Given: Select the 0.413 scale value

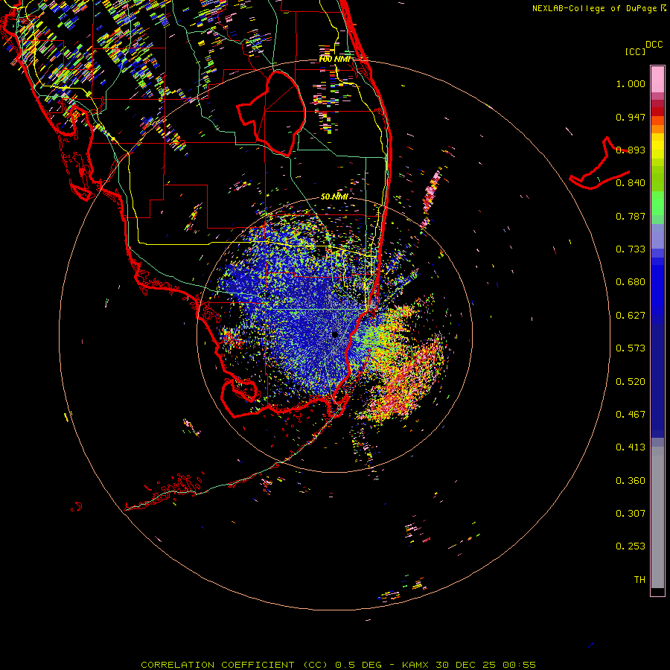Looking at the screenshot, I should 631,447.
